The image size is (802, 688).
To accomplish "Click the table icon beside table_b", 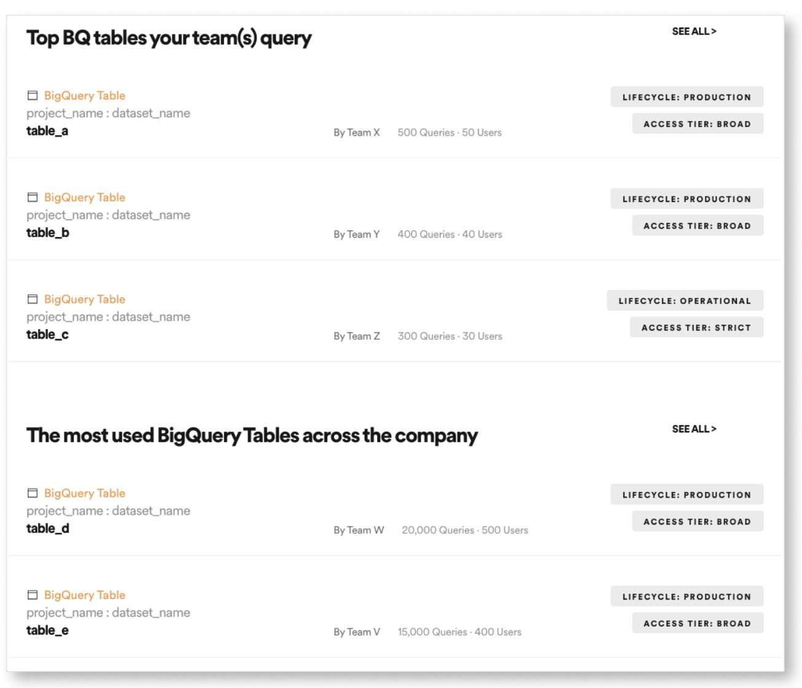I will click(x=33, y=197).
